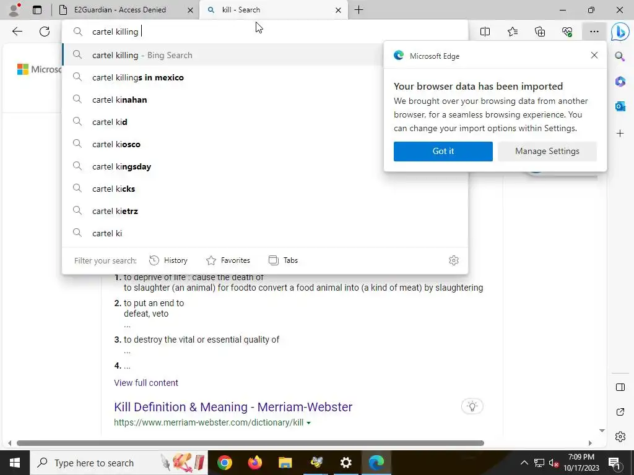Click the scroll-down arrow of vertical scrollbar
The image size is (634, 475).
tap(602, 430)
